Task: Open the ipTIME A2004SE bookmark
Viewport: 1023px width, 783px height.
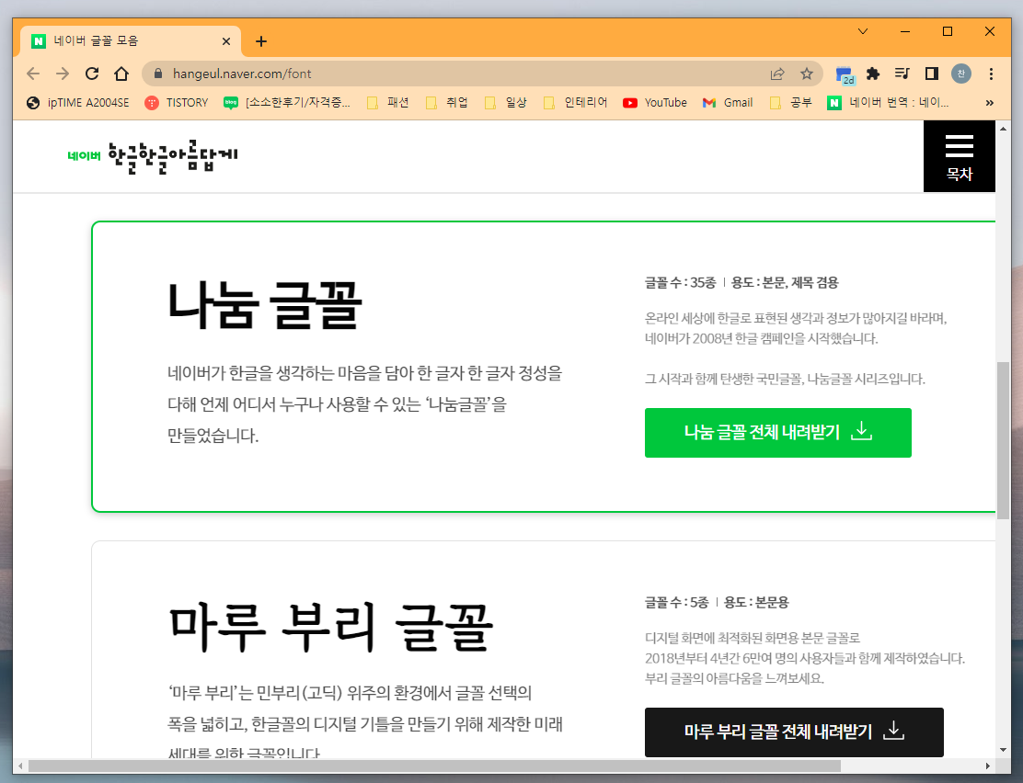Action: click(77, 102)
